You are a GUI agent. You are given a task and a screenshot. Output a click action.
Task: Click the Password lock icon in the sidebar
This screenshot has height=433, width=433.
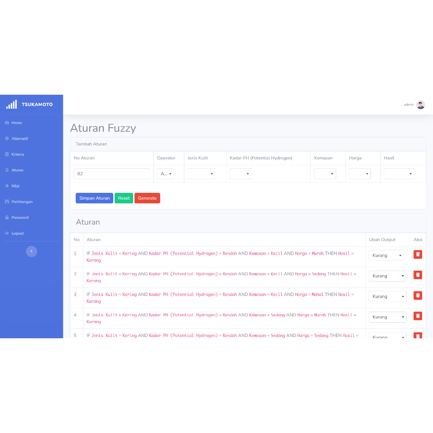pos(7,218)
